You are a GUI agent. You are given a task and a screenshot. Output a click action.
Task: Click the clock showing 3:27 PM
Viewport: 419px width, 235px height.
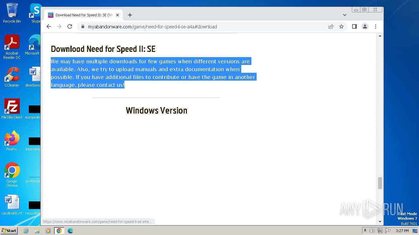coord(402,231)
